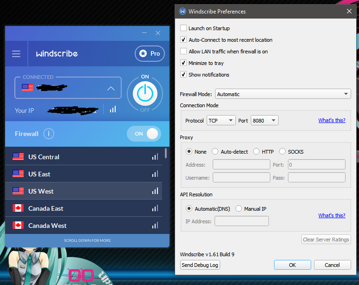This screenshot has width=359, height=285.
Task: Select the SOCKS proxy option
Action: point(282,151)
